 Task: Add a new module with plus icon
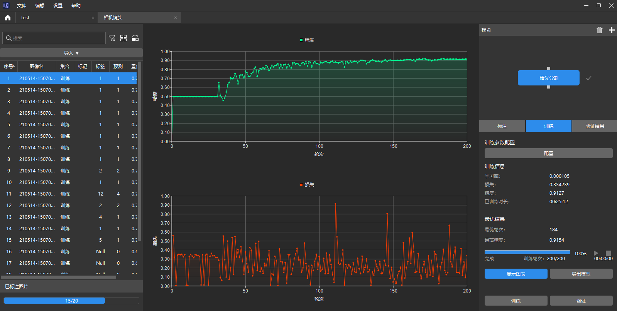coord(612,30)
